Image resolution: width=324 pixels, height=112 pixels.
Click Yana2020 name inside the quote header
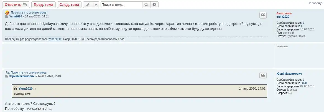tap(26, 88)
